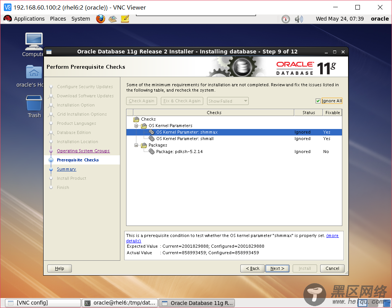The width and height of the screenshot is (392, 308).
Task: Click the Status column header
Action: (x=308, y=113)
